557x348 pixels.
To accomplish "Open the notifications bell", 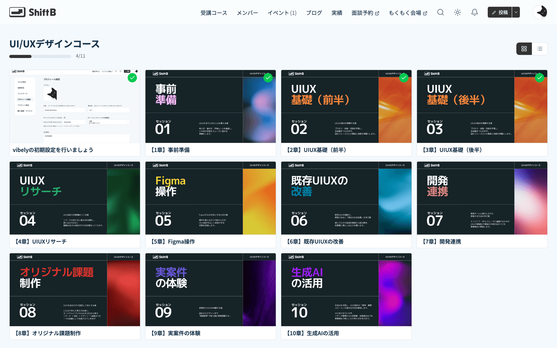I will [475, 12].
